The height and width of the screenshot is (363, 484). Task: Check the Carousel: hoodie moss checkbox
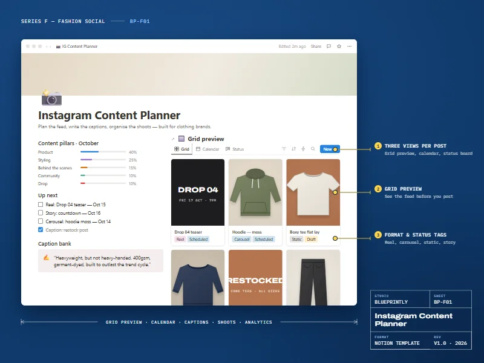tap(41, 221)
